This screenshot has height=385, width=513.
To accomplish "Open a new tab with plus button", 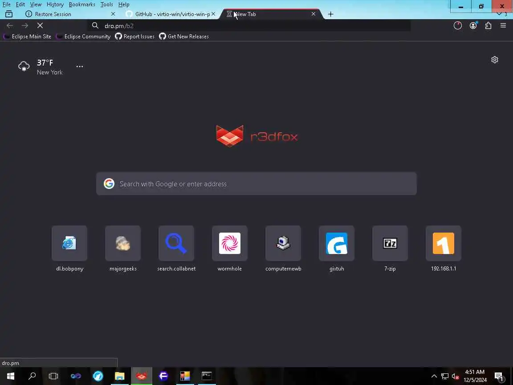I will 330,14.
